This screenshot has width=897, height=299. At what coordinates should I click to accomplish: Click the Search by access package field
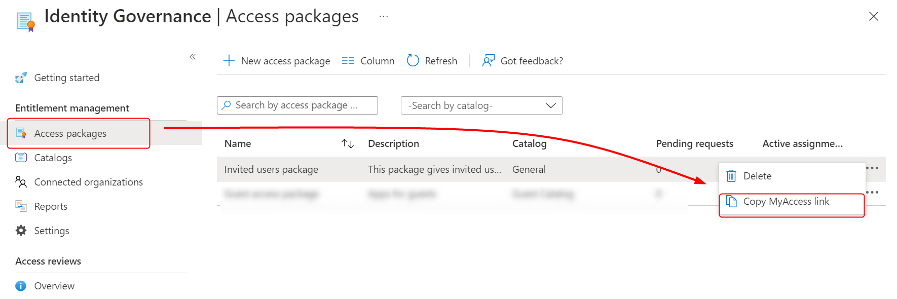(297, 105)
